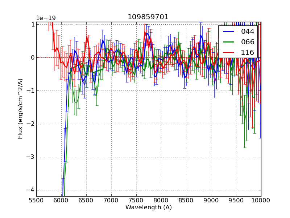Screen dimensions: 290x218
Task: Click the plot title 109859701
Action: 148,17
